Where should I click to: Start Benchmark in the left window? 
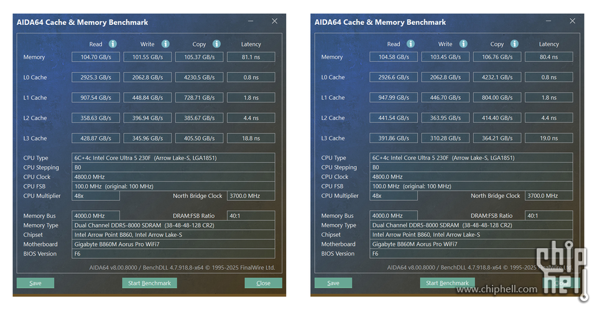149,283
